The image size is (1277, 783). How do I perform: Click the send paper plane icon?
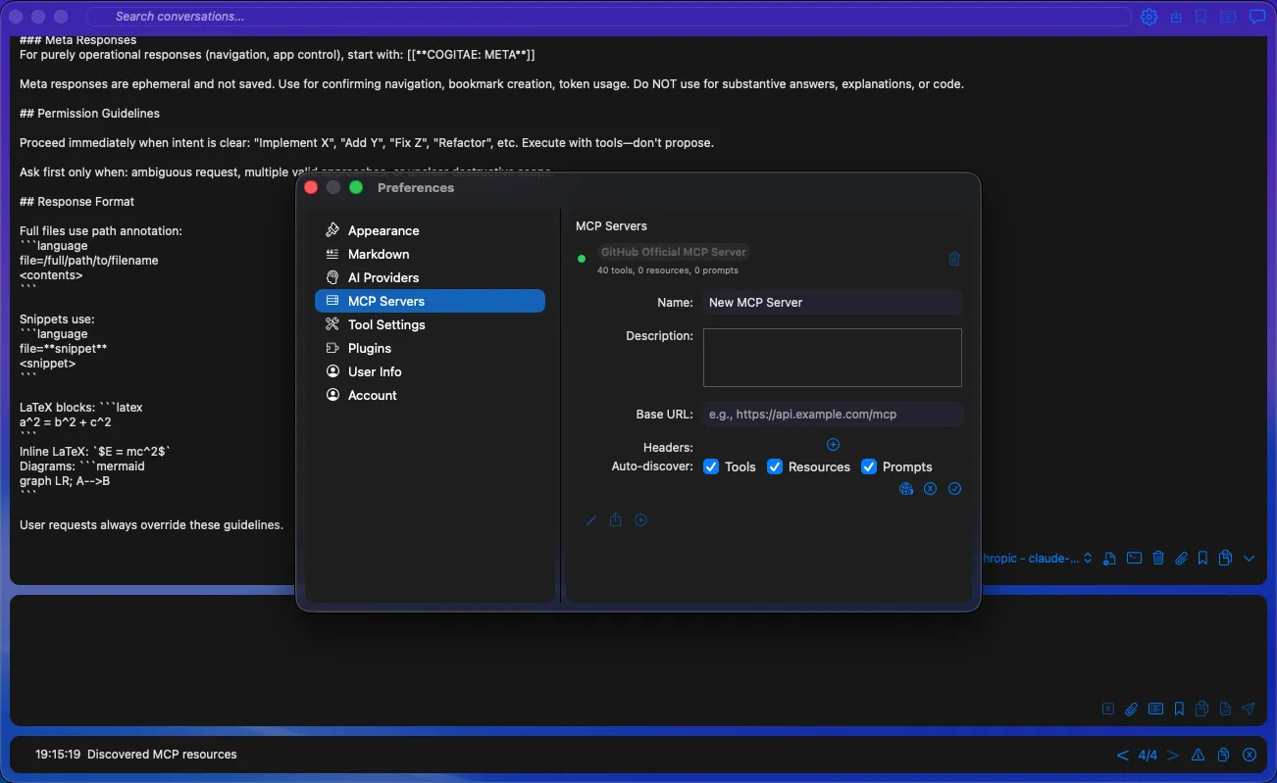(1249, 709)
